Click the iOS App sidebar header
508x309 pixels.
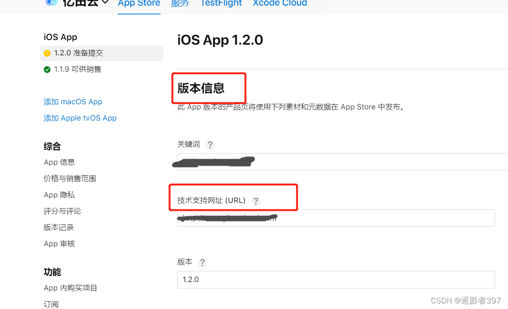60,37
